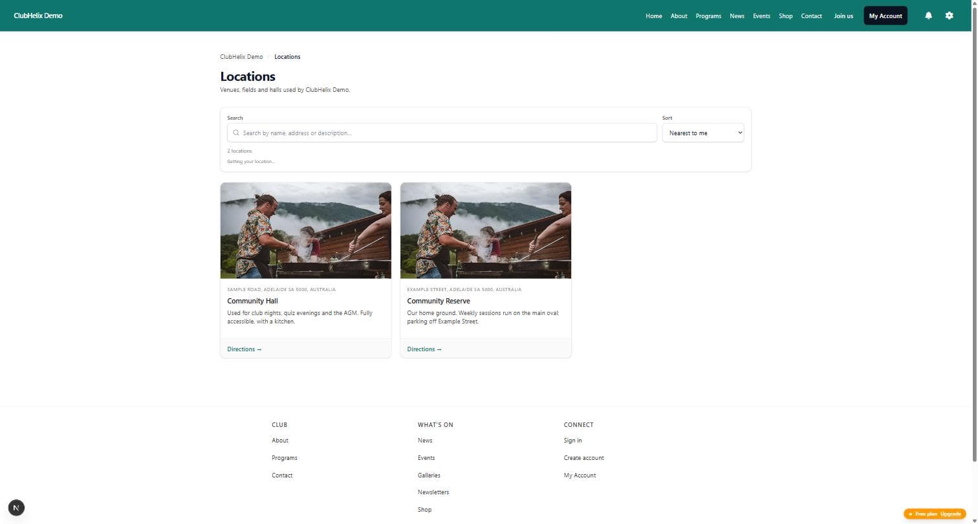The width and height of the screenshot is (978, 524).
Task: Click the My Account link in footer
Action: point(580,475)
